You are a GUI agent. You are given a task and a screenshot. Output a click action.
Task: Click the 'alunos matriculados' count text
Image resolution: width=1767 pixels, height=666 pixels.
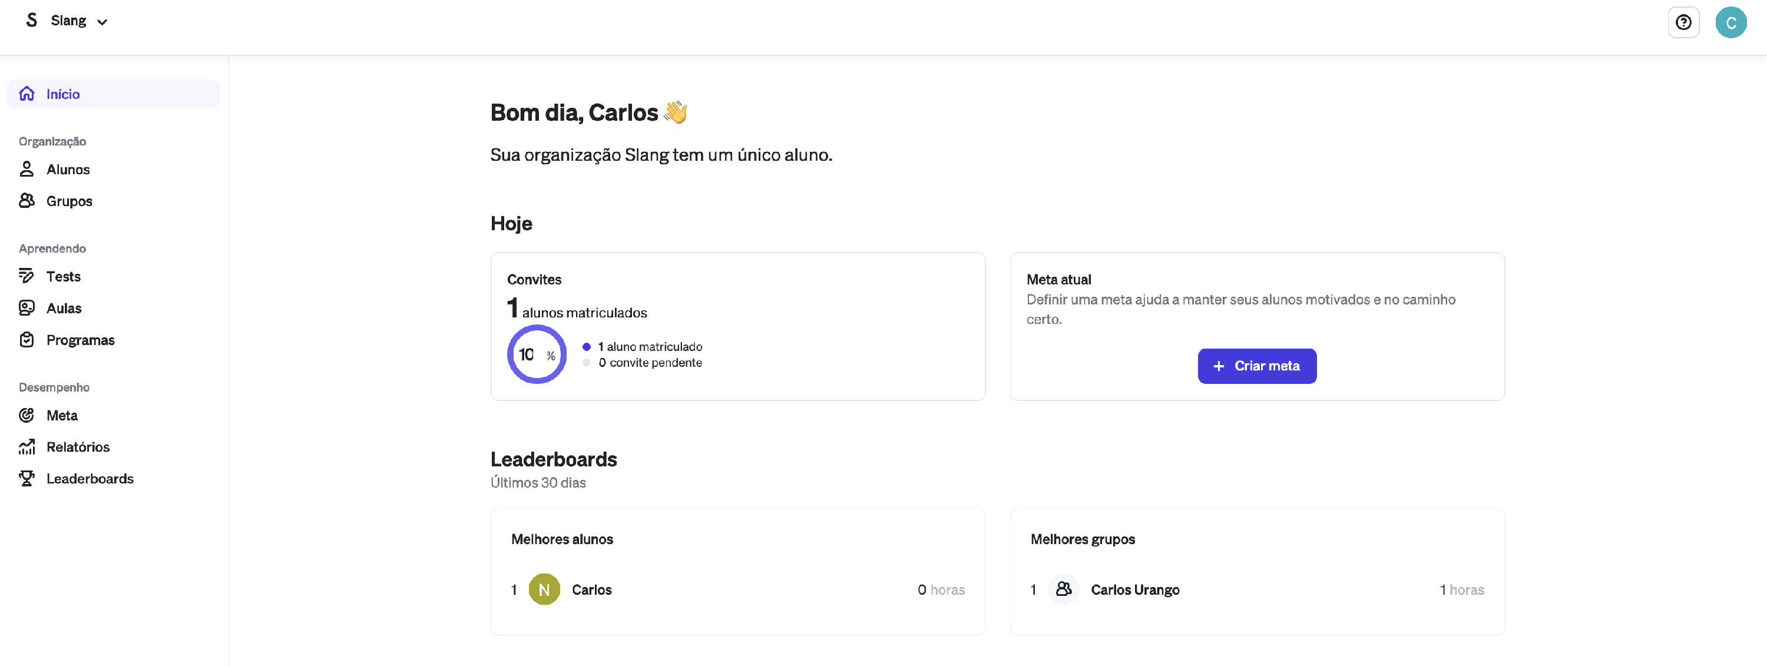click(x=584, y=313)
